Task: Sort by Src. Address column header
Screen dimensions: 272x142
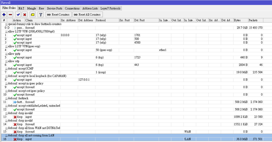Action: point(69,20)
